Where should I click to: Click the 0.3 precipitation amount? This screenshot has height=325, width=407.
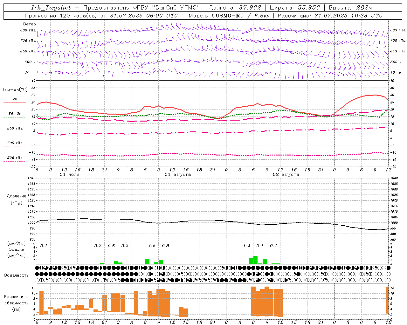pos(125,246)
